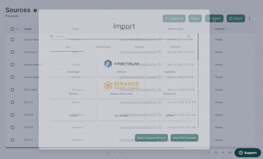Show 15 rows per page
This screenshot has width=263, height=159.
(223, 153)
